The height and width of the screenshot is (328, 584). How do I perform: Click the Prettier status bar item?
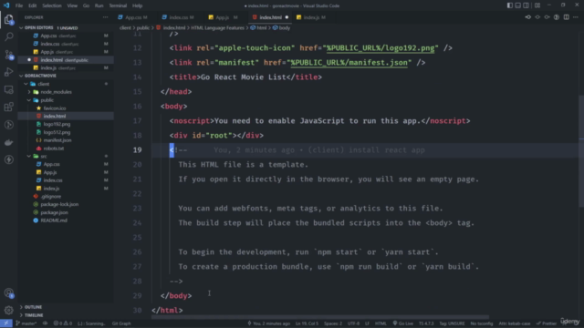coord(547,323)
